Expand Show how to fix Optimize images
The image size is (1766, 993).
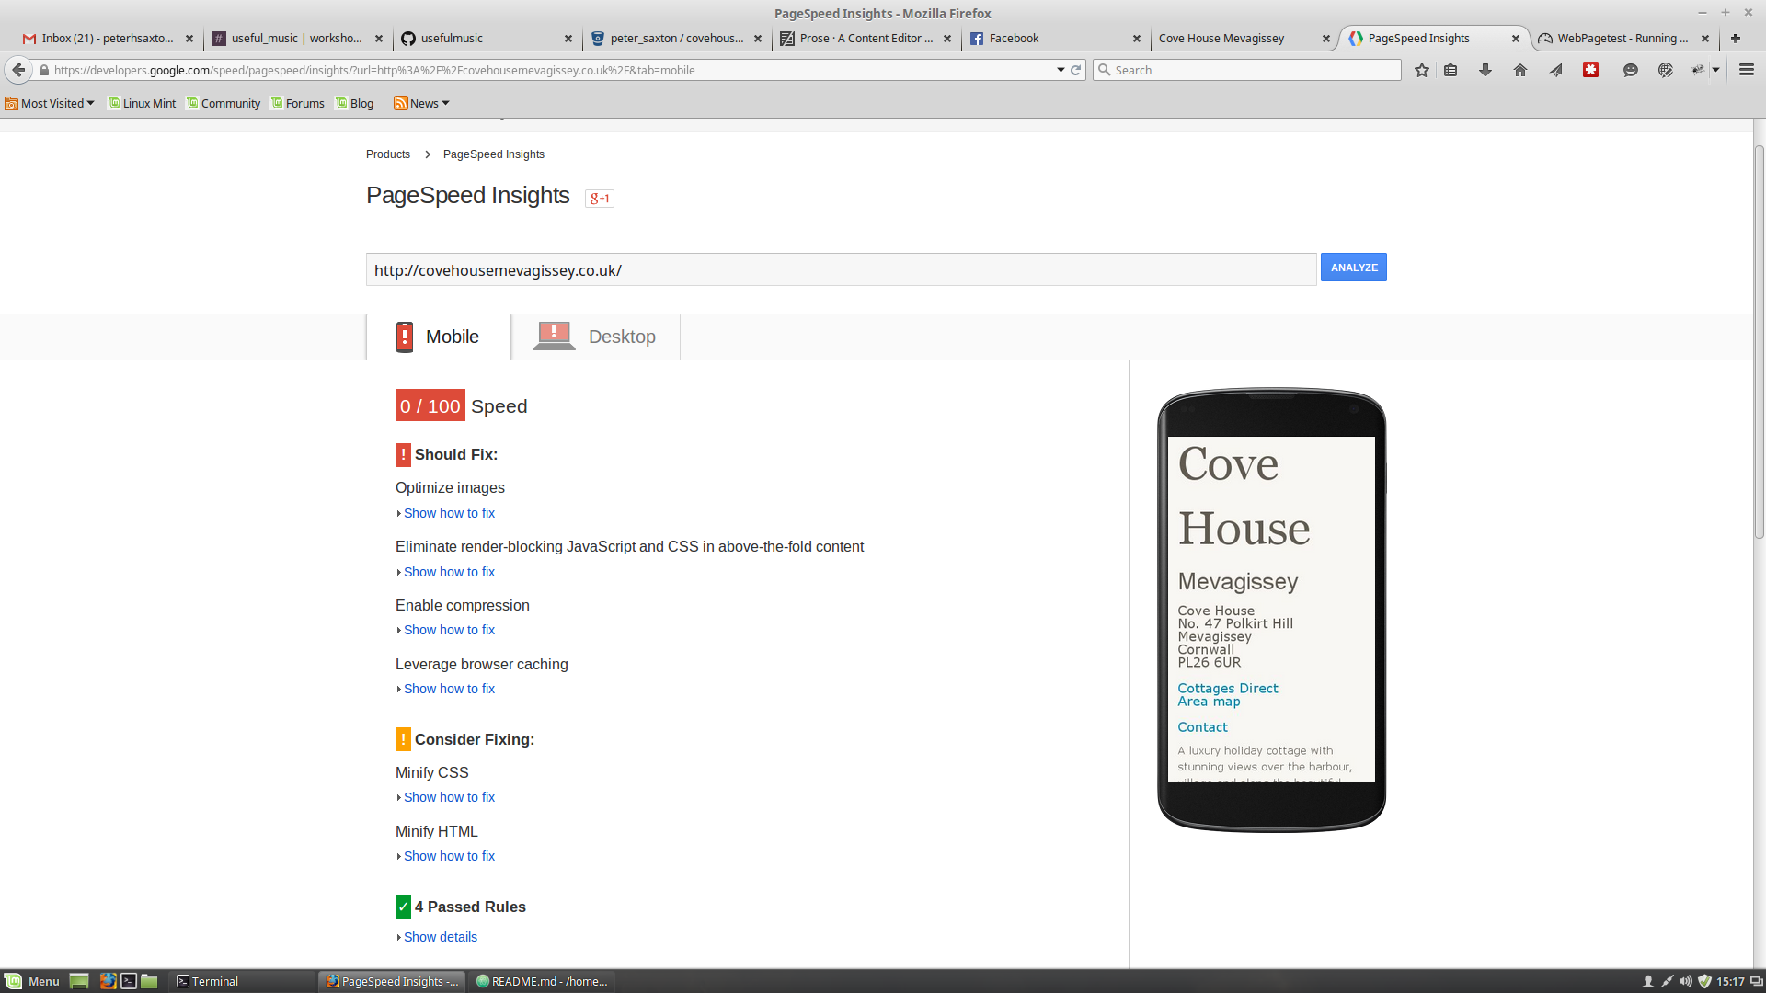point(446,511)
